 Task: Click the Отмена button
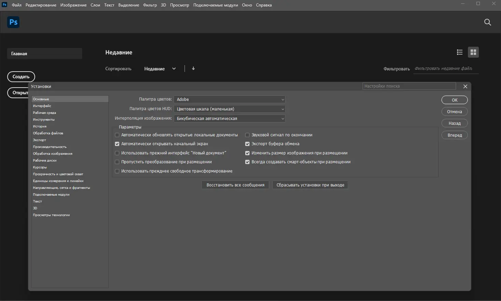pos(455,111)
